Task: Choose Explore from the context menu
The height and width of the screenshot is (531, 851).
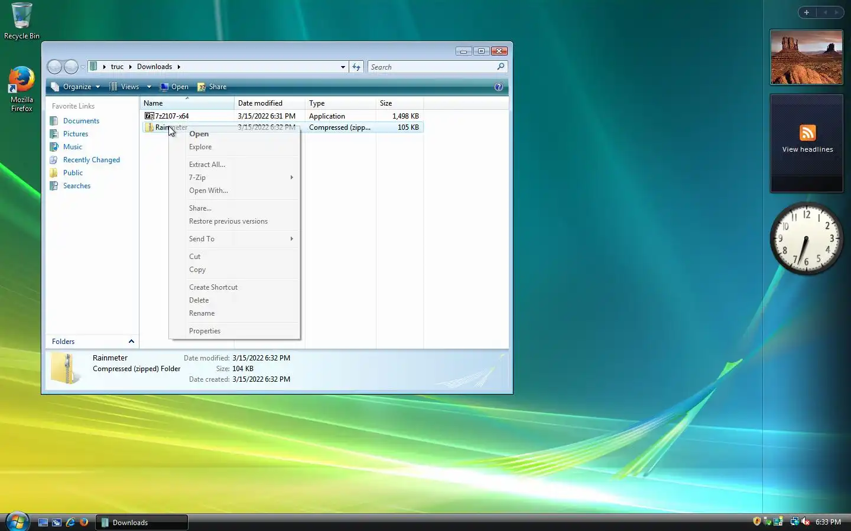Action: [x=234, y=147]
